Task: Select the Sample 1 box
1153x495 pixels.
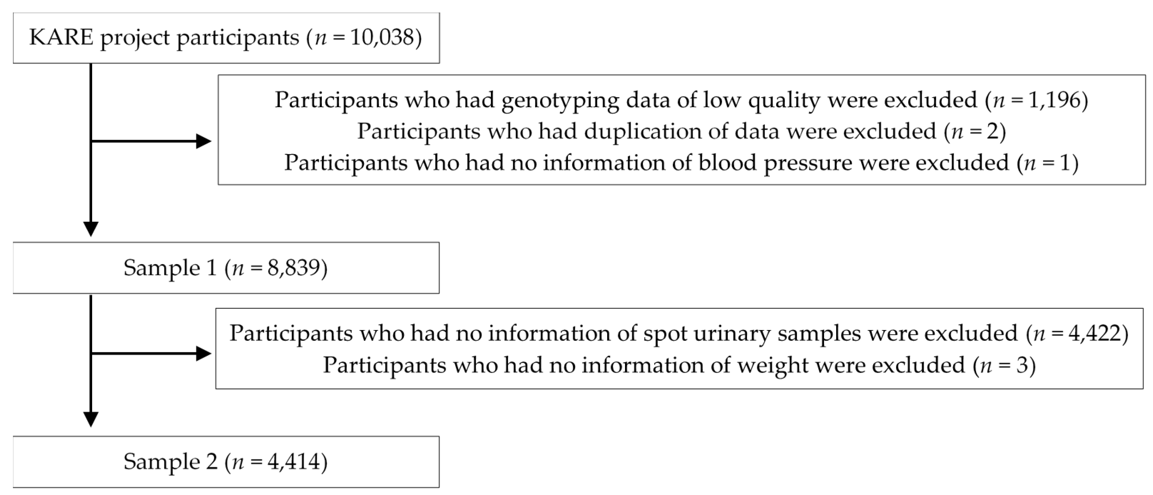Action: pos(226,268)
